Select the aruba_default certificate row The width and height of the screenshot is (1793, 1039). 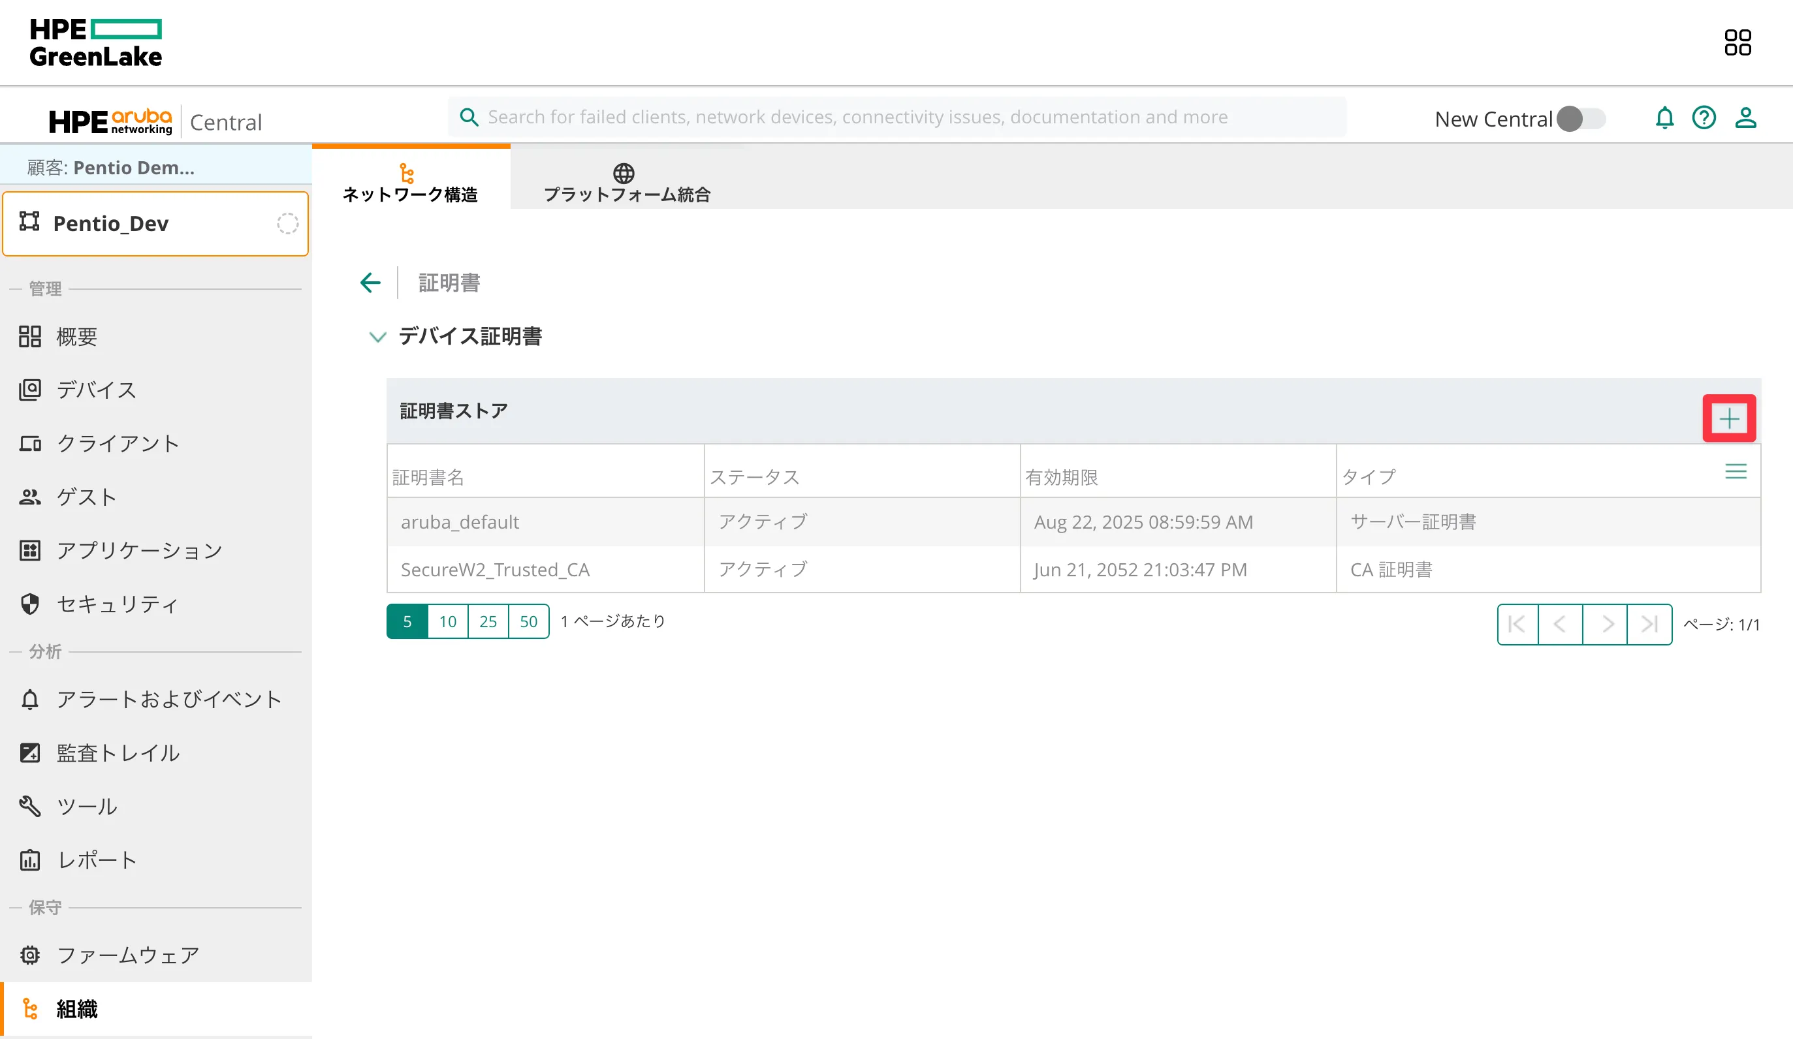click(460, 521)
